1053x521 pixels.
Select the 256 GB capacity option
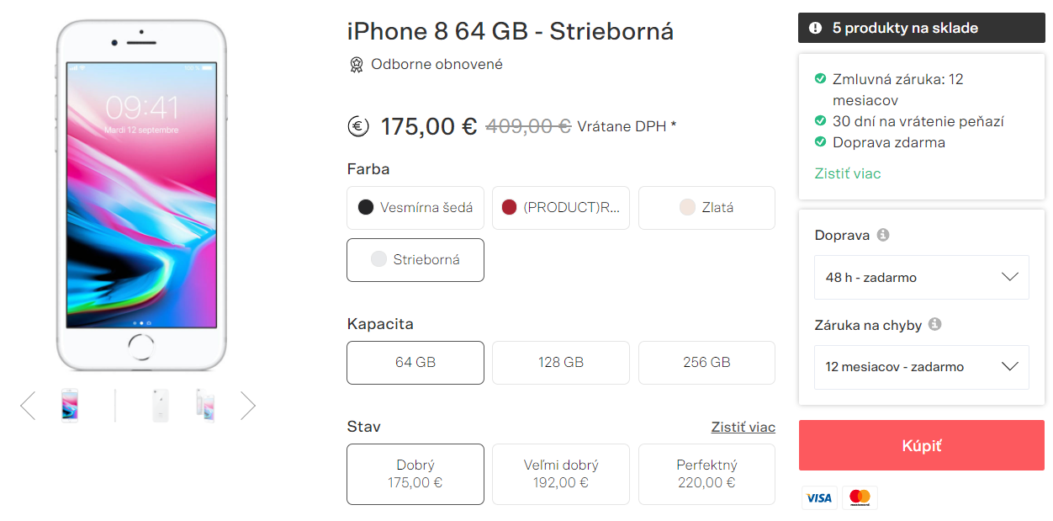pyautogui.click(x=706, y=363)
